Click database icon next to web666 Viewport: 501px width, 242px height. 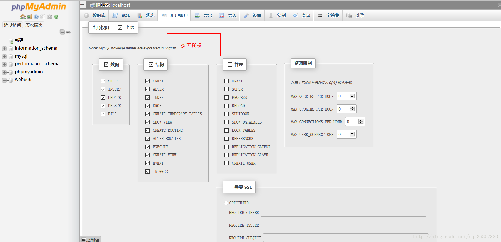[x=11, y=80]
